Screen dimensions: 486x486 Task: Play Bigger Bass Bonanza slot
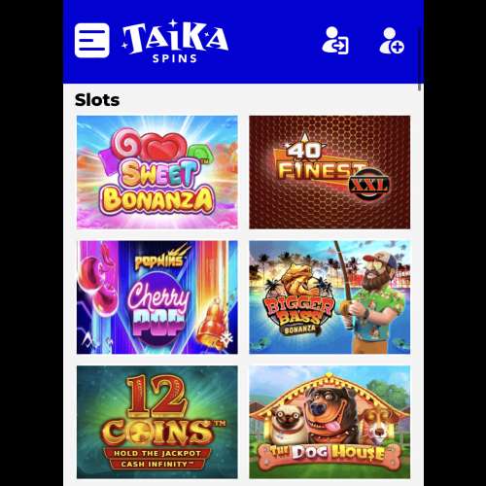(x=330, y=297)
